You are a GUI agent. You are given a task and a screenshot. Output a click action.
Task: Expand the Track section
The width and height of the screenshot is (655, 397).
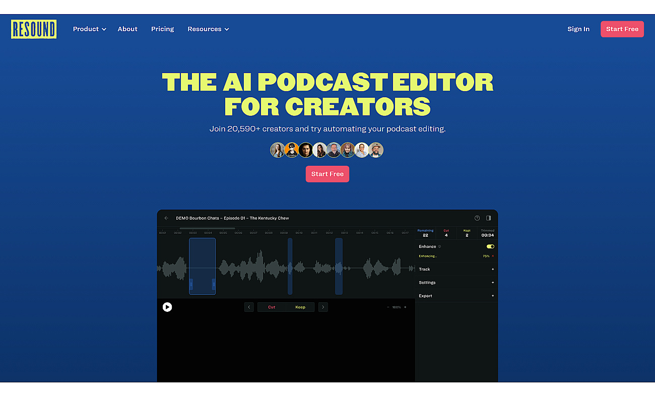pos(456,269)
